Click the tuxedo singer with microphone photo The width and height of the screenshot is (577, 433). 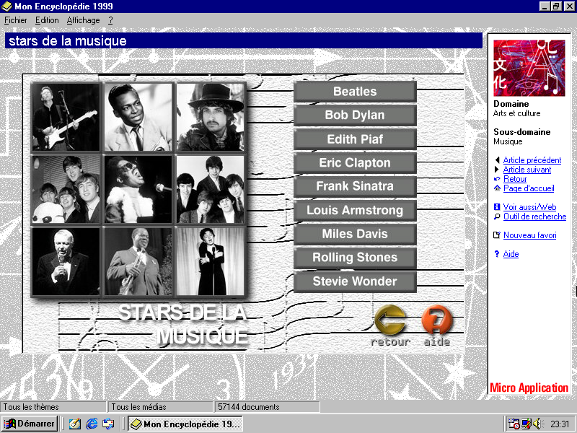pos(66,261)
